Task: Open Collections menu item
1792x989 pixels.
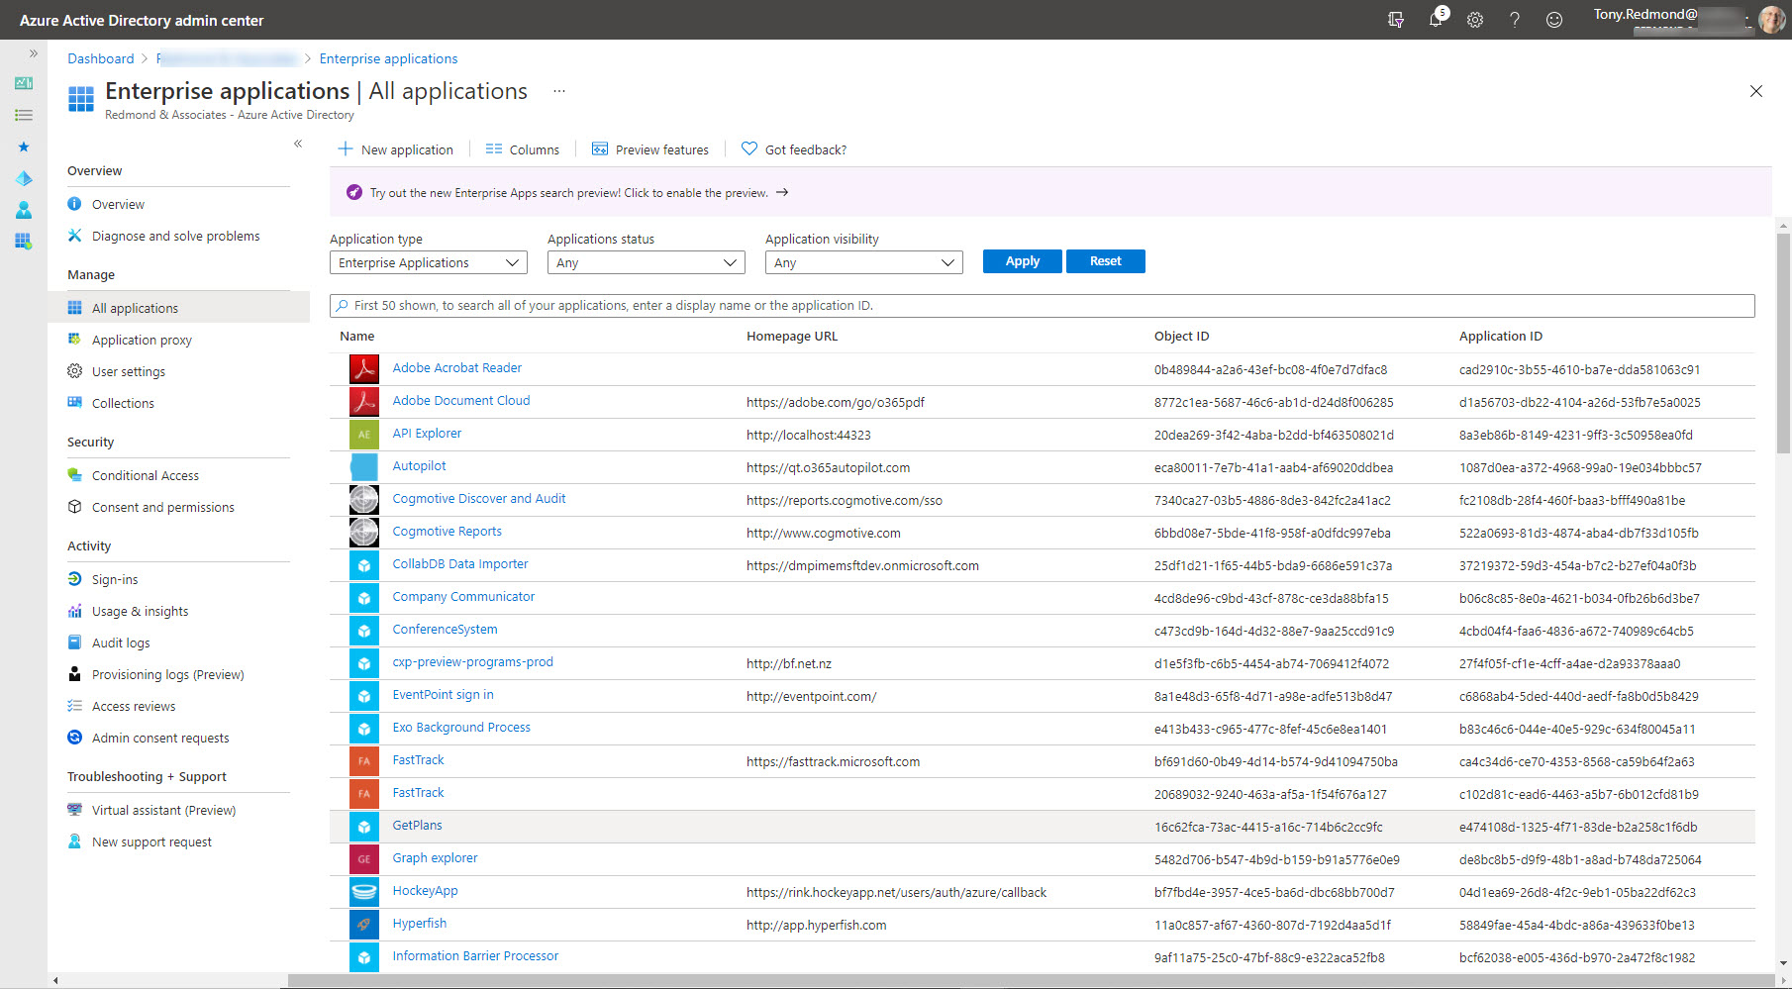Action: point(123,403)
